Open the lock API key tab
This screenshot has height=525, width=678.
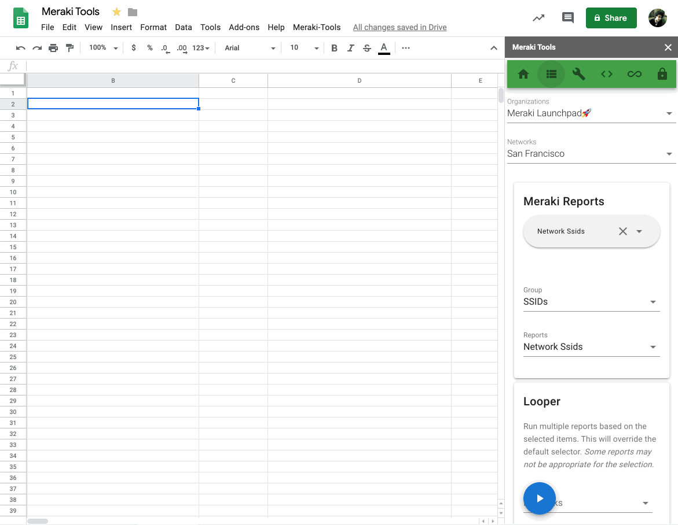[662, 74]
